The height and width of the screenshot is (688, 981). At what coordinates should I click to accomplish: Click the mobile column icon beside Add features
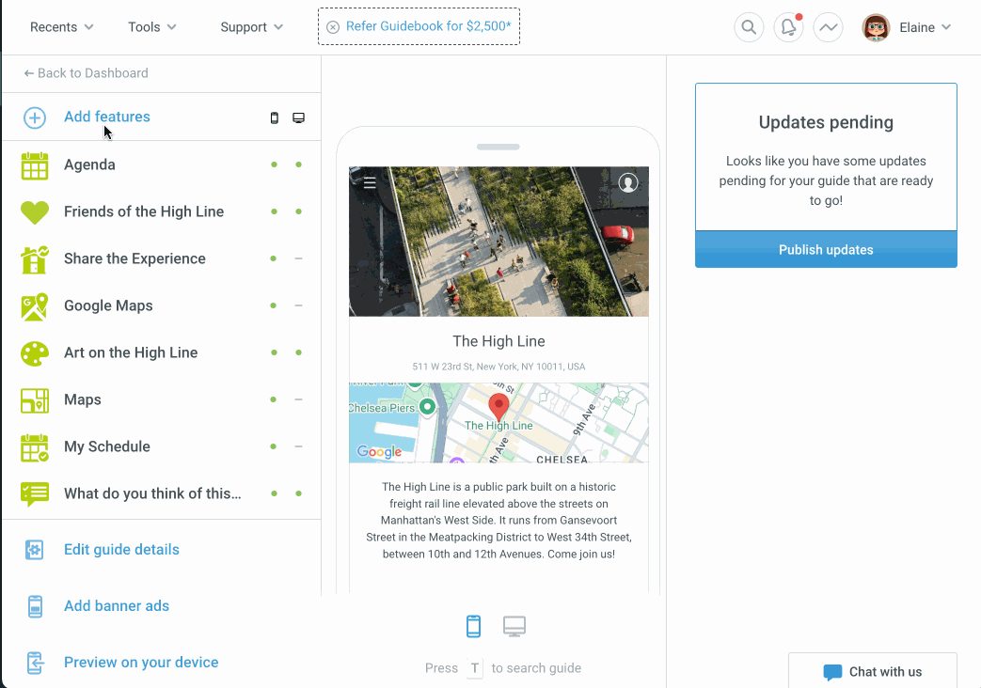tap(274, 117)
